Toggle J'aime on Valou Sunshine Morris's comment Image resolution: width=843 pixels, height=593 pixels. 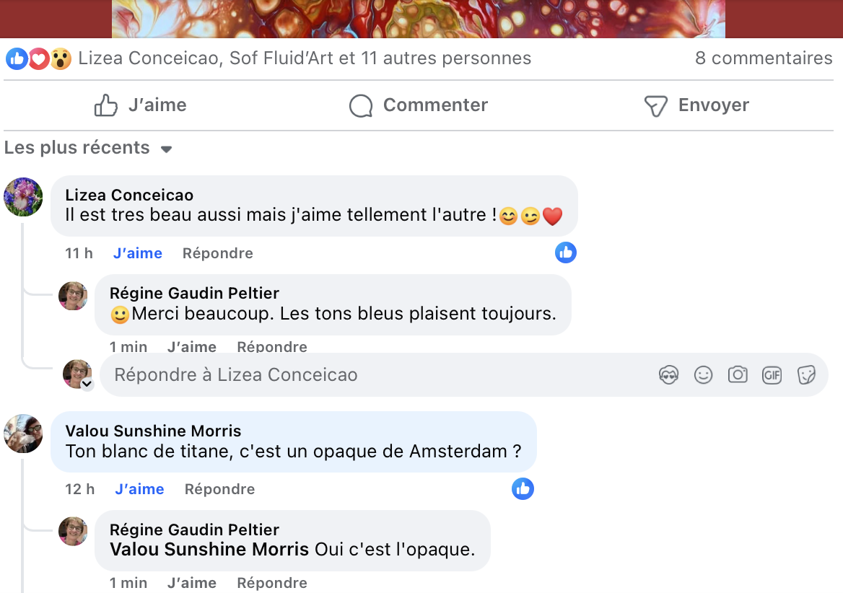(139, 489)
